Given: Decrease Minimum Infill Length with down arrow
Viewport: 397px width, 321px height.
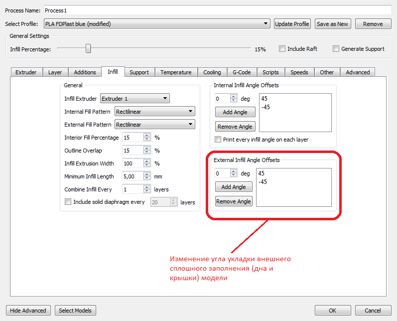Looking at the screenshot, I should pyautogui.click(x=147, y=178).
